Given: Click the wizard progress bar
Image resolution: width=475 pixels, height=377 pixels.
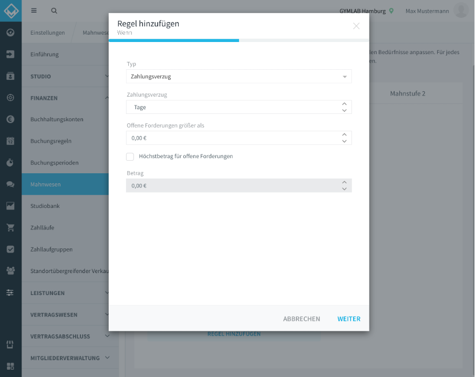Looking at the screenshot, I should 239,40.
